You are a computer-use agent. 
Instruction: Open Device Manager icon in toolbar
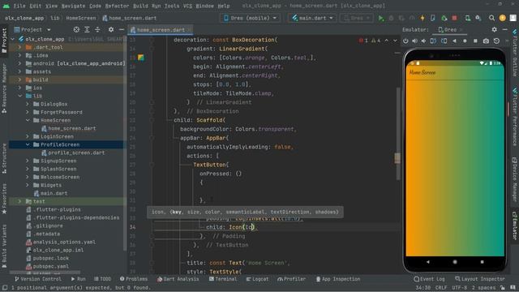click(467, 18)
